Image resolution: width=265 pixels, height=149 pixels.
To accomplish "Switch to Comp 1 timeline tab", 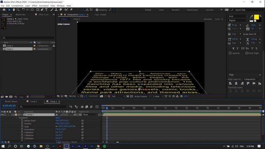I will [x=34, y=101].
